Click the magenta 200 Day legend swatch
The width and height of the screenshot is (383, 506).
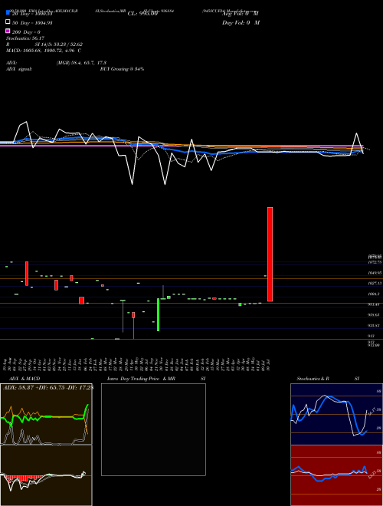8,31
